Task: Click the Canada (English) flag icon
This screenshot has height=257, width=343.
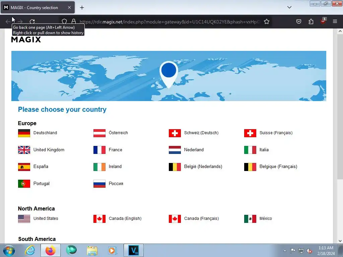Action: 99,219
